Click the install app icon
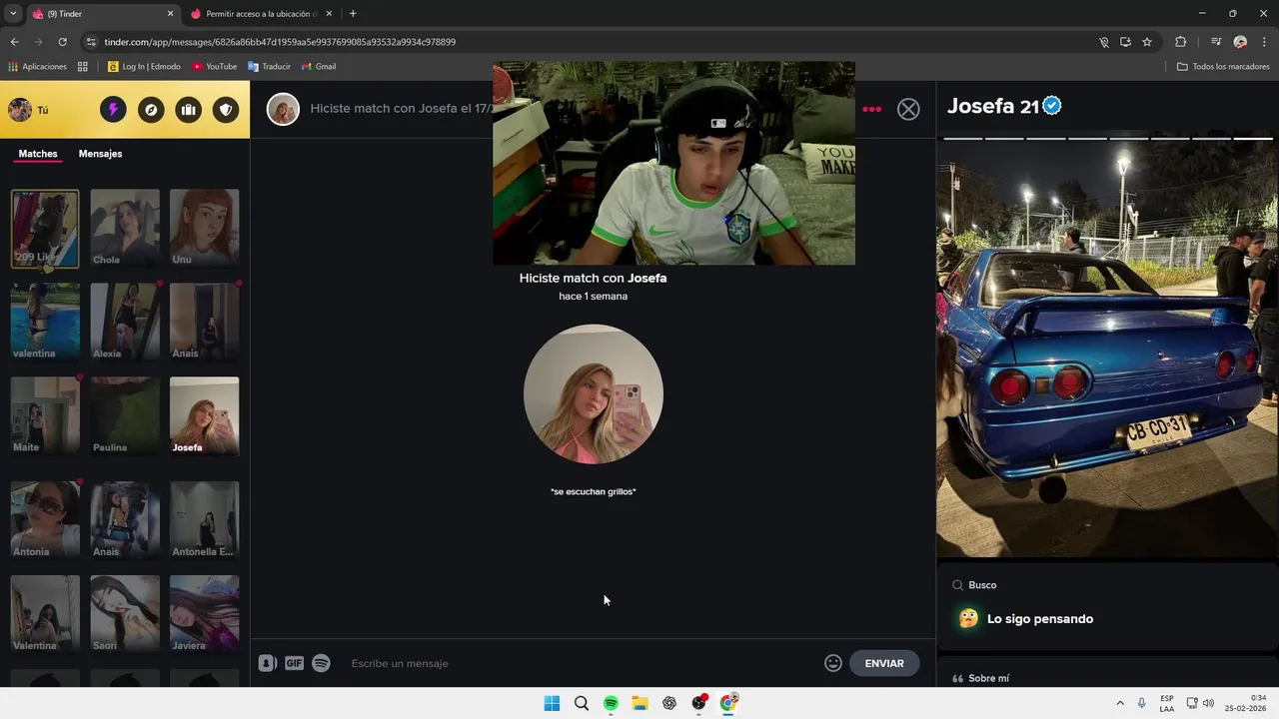1279x719 pixels. (1125, 42)
